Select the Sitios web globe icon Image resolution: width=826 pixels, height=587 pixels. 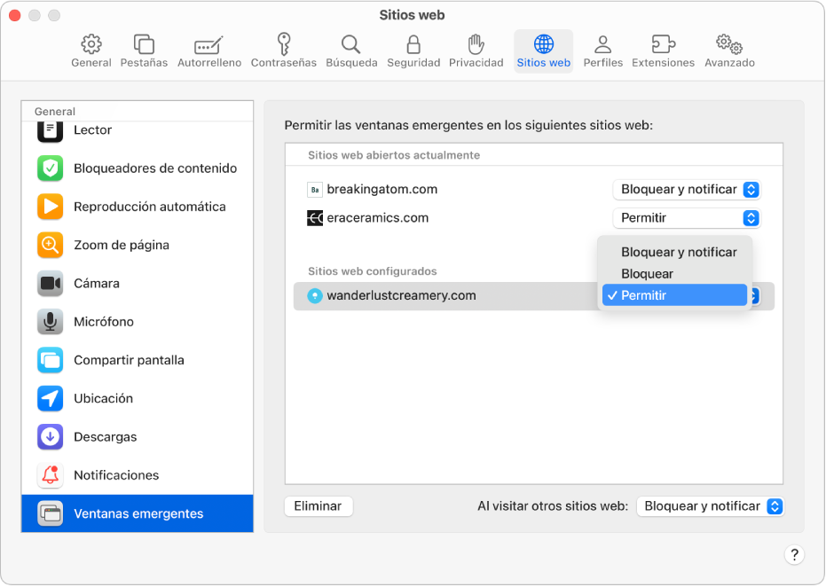(x=543, y=44)
